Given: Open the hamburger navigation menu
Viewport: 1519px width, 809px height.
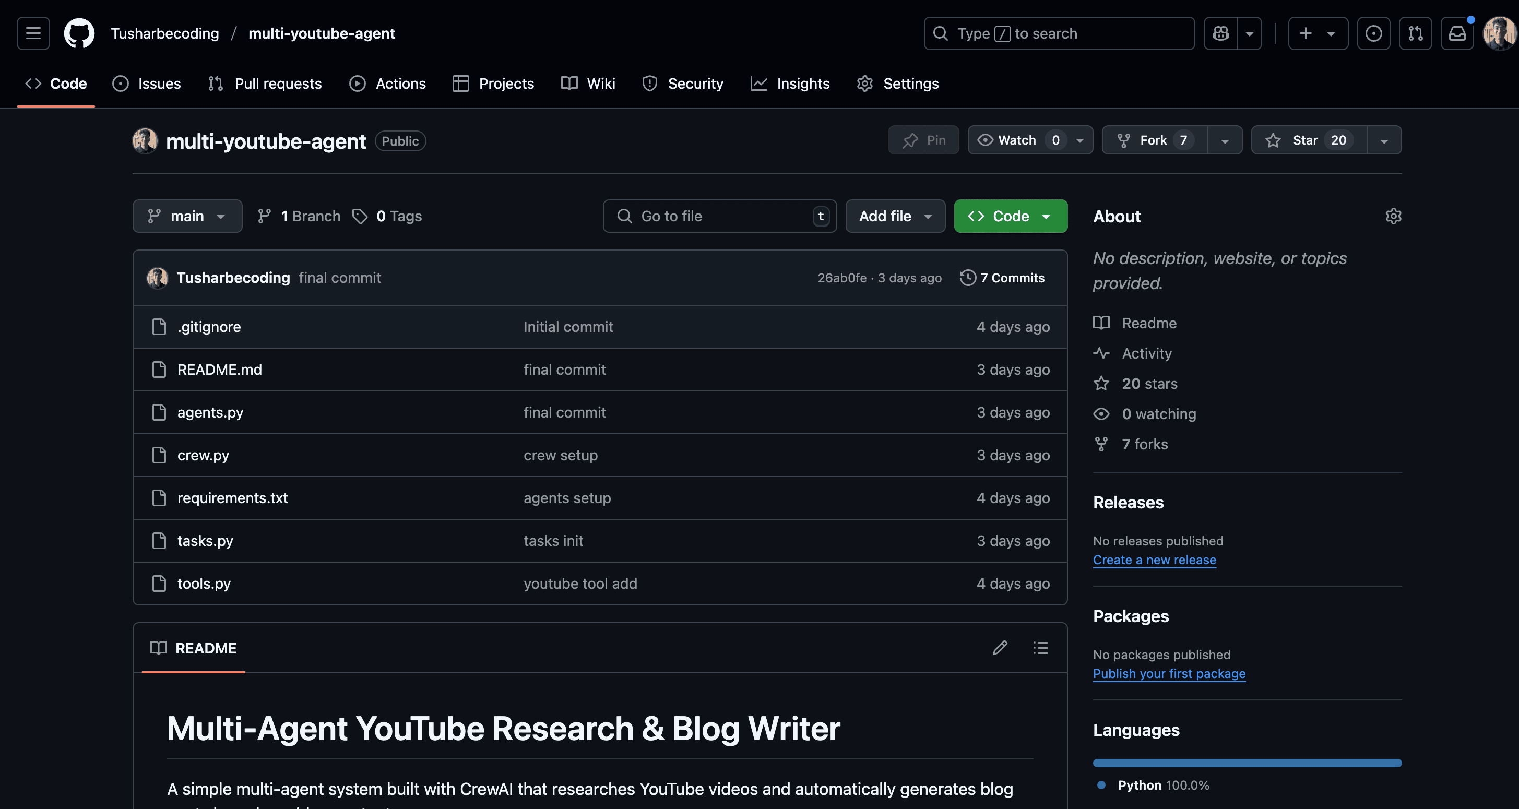Looking at the screenshot, I should pyautogui.click(x=33, y=33).
